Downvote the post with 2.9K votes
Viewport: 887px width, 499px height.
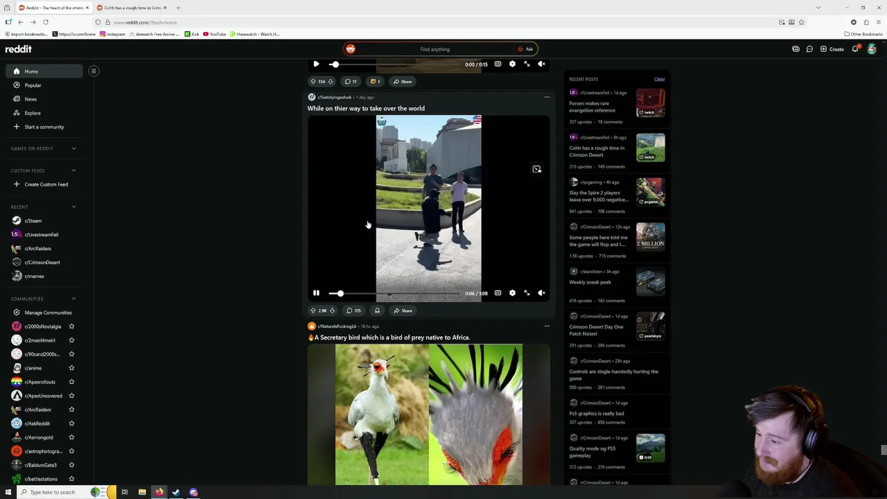coord(332,310)
